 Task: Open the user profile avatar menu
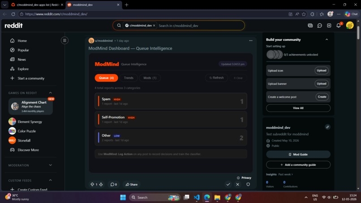click(x=350, y=26)
